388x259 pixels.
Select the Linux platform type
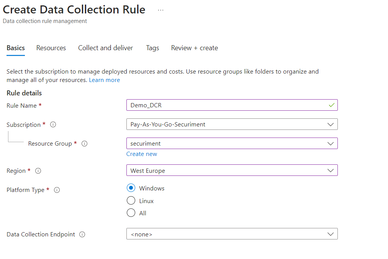[131, 201]
